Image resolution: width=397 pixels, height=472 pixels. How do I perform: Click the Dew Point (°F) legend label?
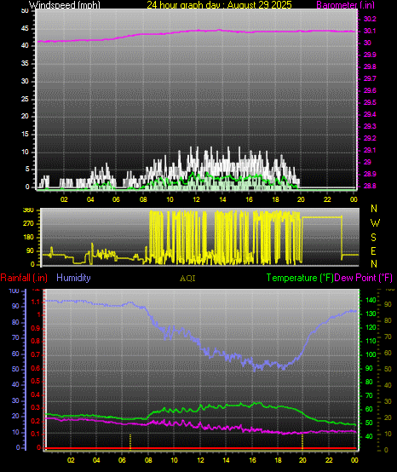tap(363, 278)
